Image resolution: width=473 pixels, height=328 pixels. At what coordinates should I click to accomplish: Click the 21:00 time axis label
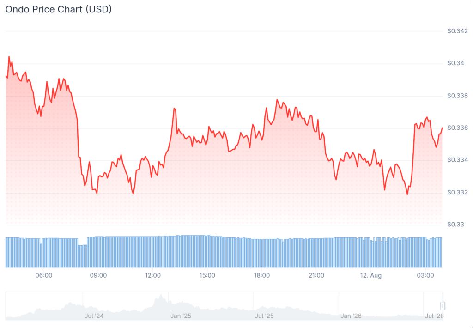point(316,275)
